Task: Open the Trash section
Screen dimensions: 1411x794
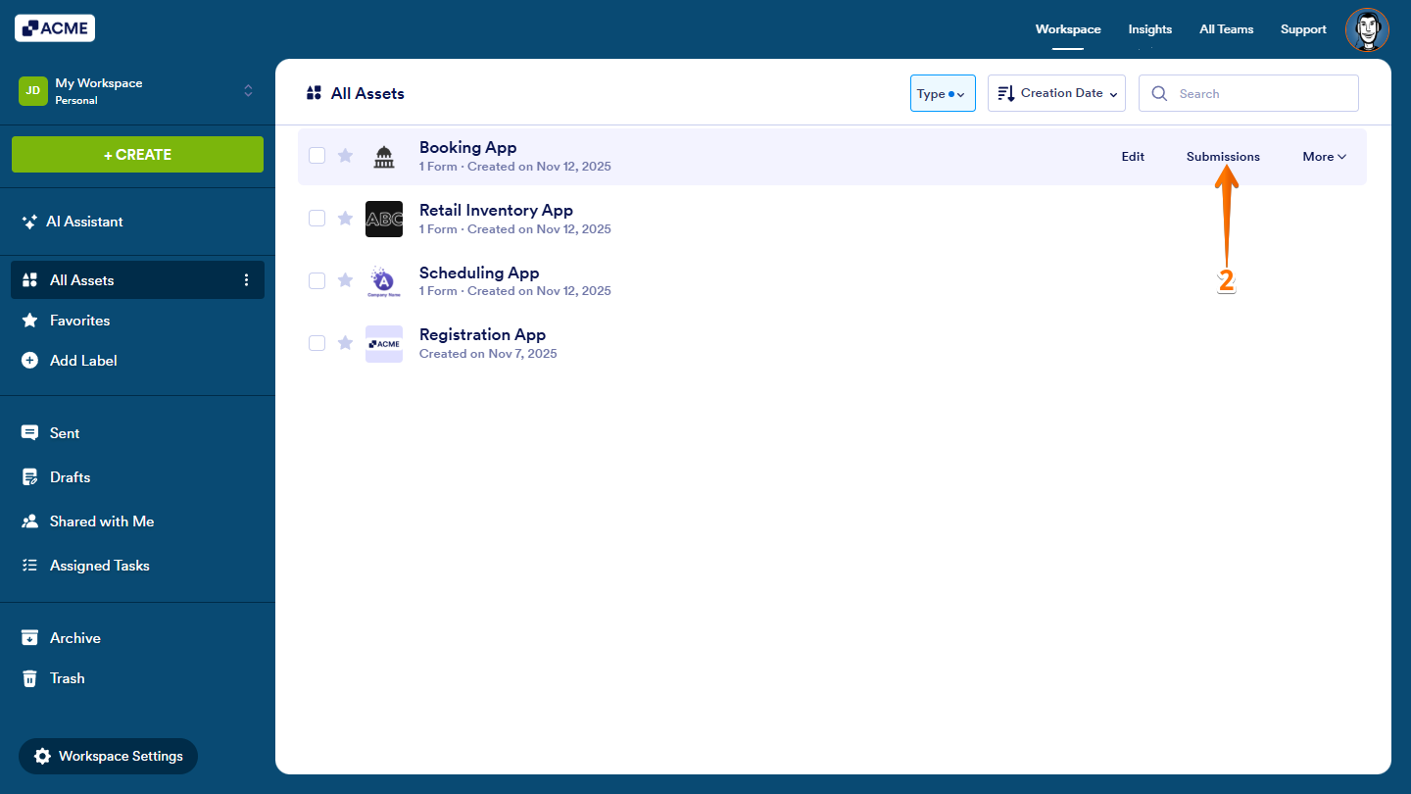Action: coord(68,677)
